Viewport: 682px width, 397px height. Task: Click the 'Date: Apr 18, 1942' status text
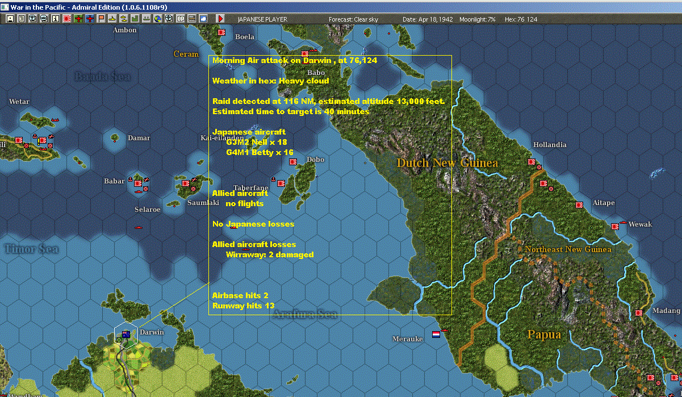[428, 19]
